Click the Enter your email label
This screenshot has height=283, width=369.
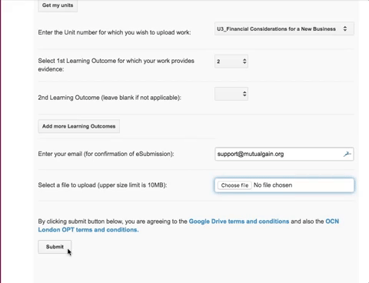(106, 154)
